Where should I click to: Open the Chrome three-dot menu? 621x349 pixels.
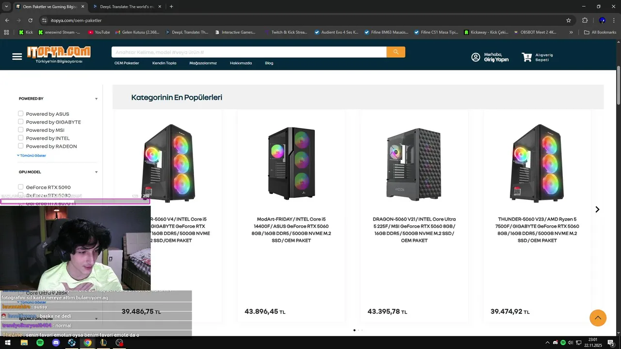coord(614,20)
